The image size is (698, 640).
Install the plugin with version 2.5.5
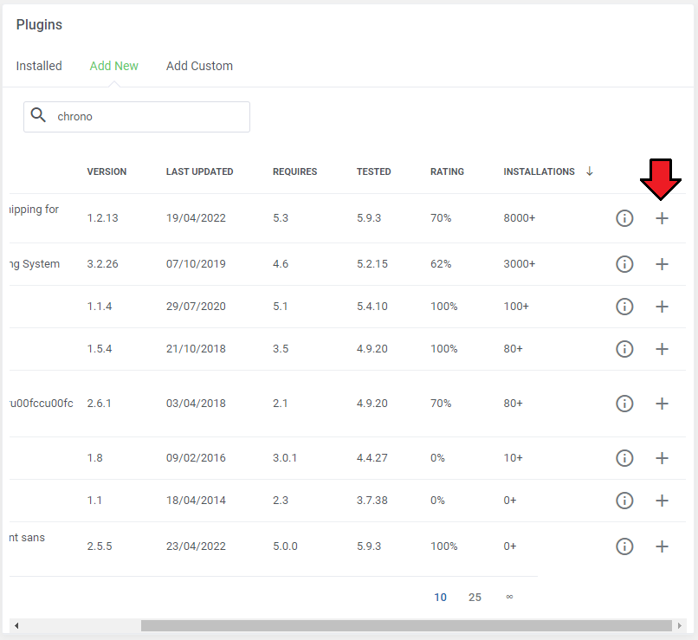coord(662,546)
